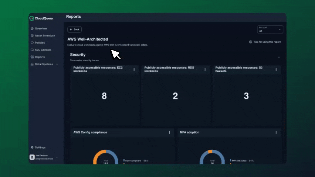Click the Back button
Image resolution: width=315 pixels, height=177 pixels.
click(74, 29)
